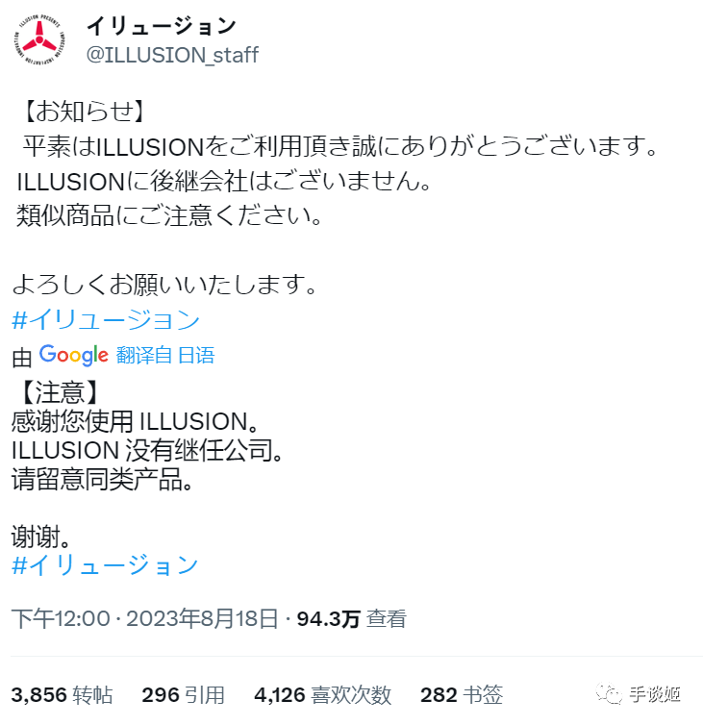Select the 【お知らせ】 heading text
The width and height of the screenshot is (703, 725).
pyautogui.click(x=85, y=112)
